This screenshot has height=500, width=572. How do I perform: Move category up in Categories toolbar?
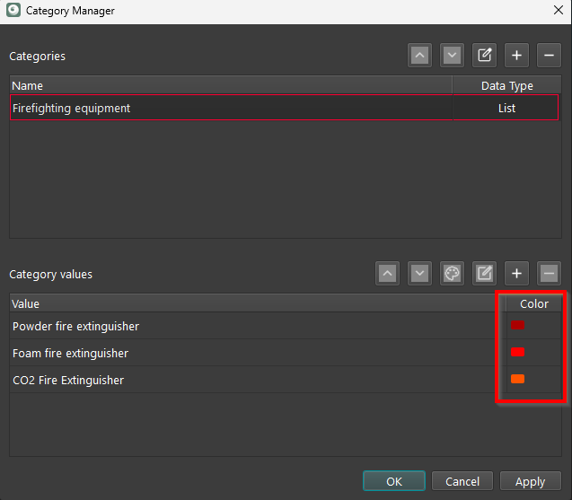click(419, 56)
